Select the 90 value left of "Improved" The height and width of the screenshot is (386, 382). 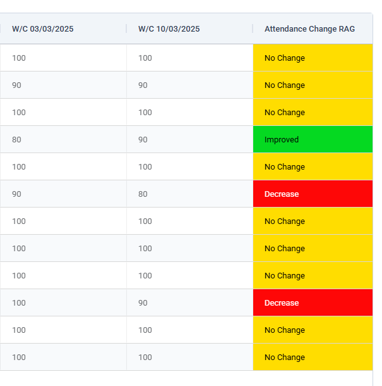pos(143,140)
